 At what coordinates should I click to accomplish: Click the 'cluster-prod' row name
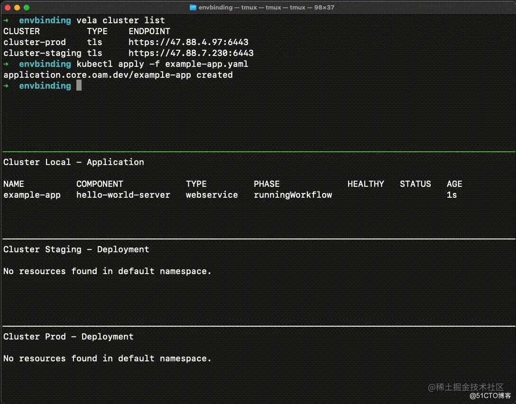click(35, 42)
